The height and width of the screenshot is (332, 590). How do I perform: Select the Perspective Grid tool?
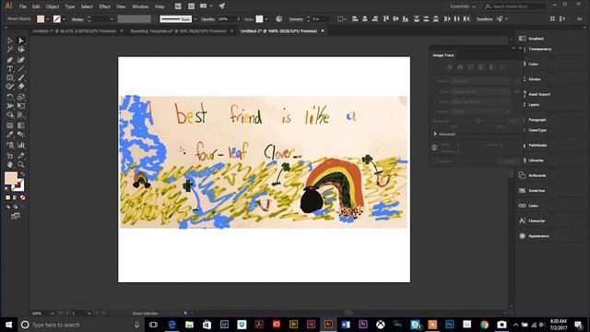21,115
